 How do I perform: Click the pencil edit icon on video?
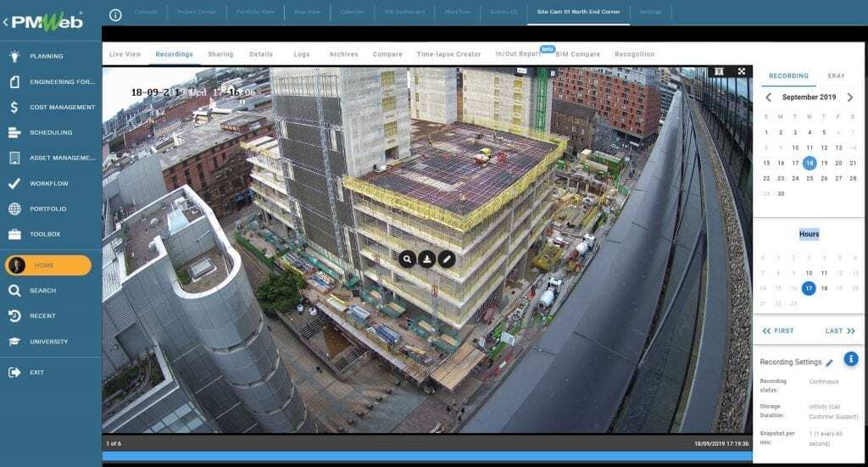point(447,259)
